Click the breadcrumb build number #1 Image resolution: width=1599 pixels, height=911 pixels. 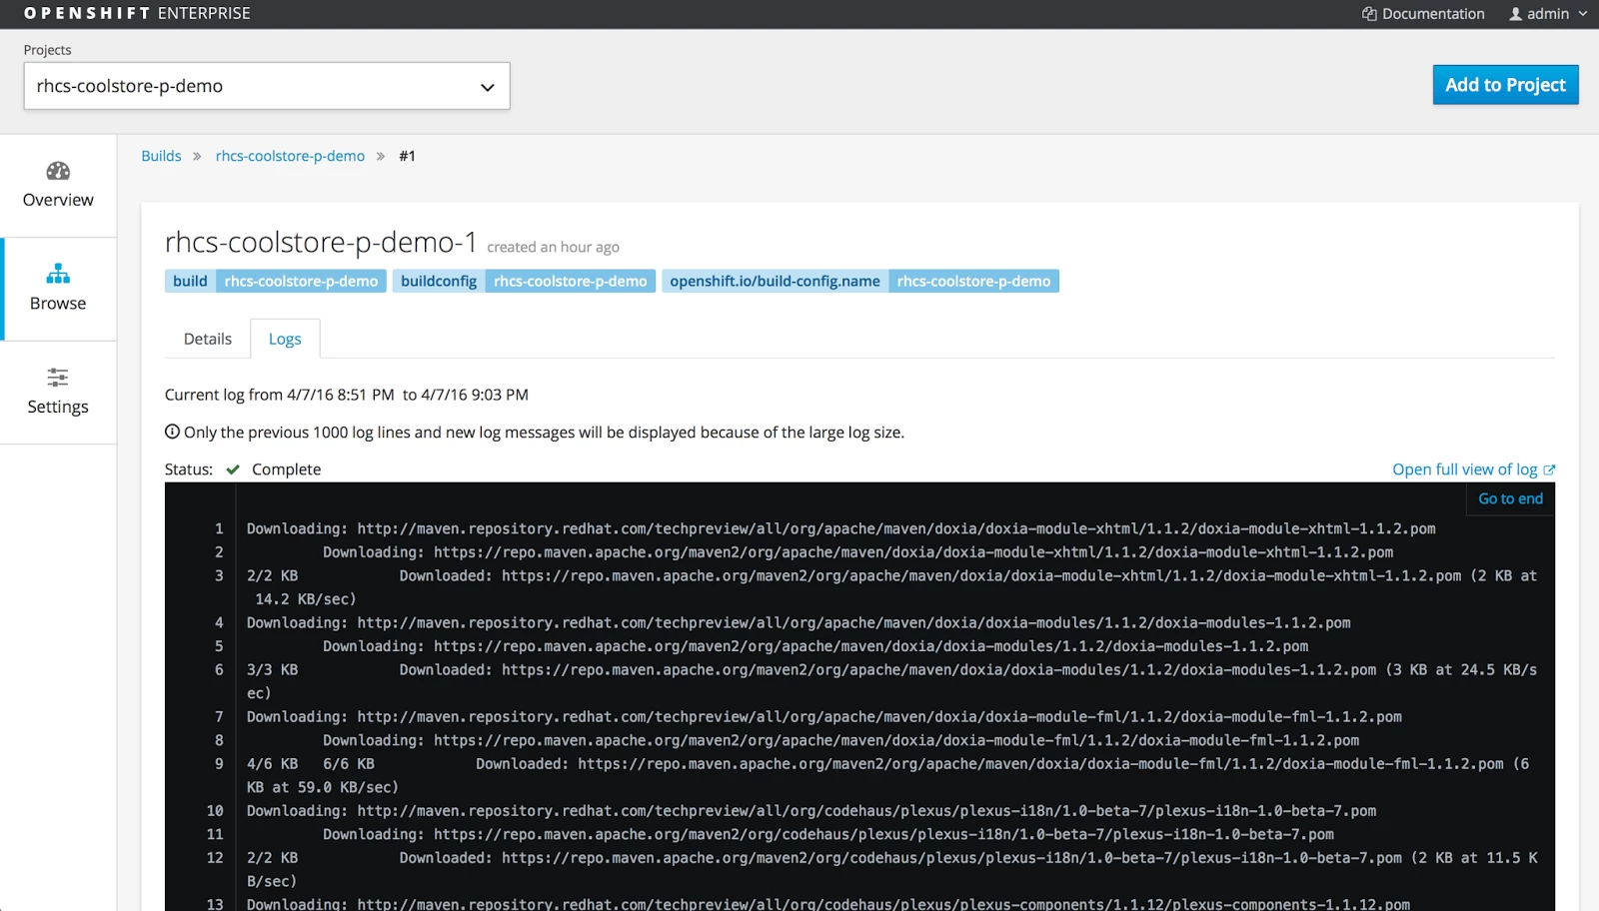[x=407, y=156]
